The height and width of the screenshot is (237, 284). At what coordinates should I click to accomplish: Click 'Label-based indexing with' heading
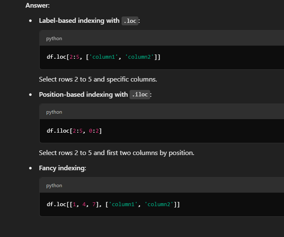[79, 21]
